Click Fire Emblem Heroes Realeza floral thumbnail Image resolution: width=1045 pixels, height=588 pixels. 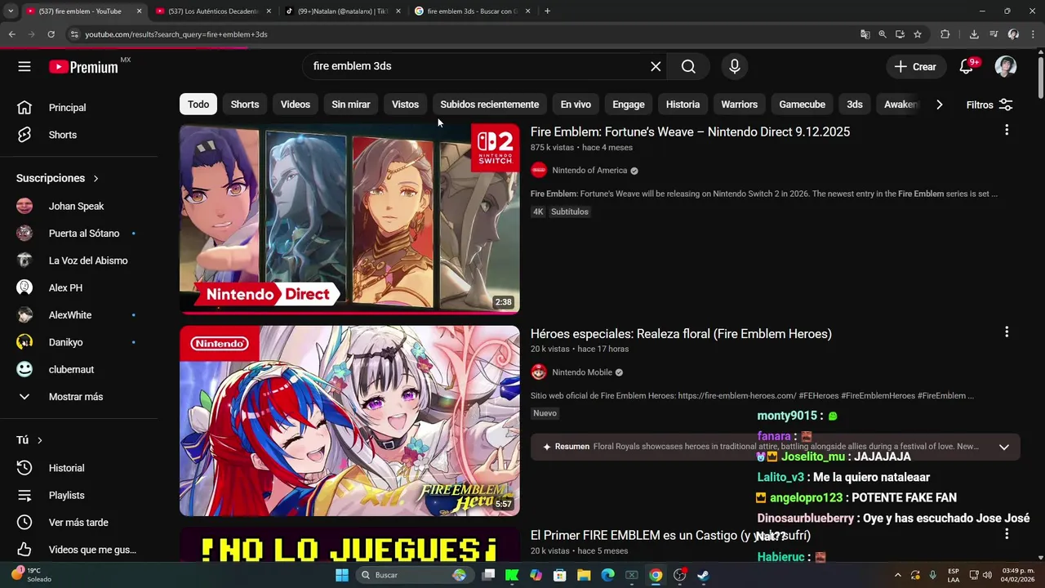click(349, 421)
